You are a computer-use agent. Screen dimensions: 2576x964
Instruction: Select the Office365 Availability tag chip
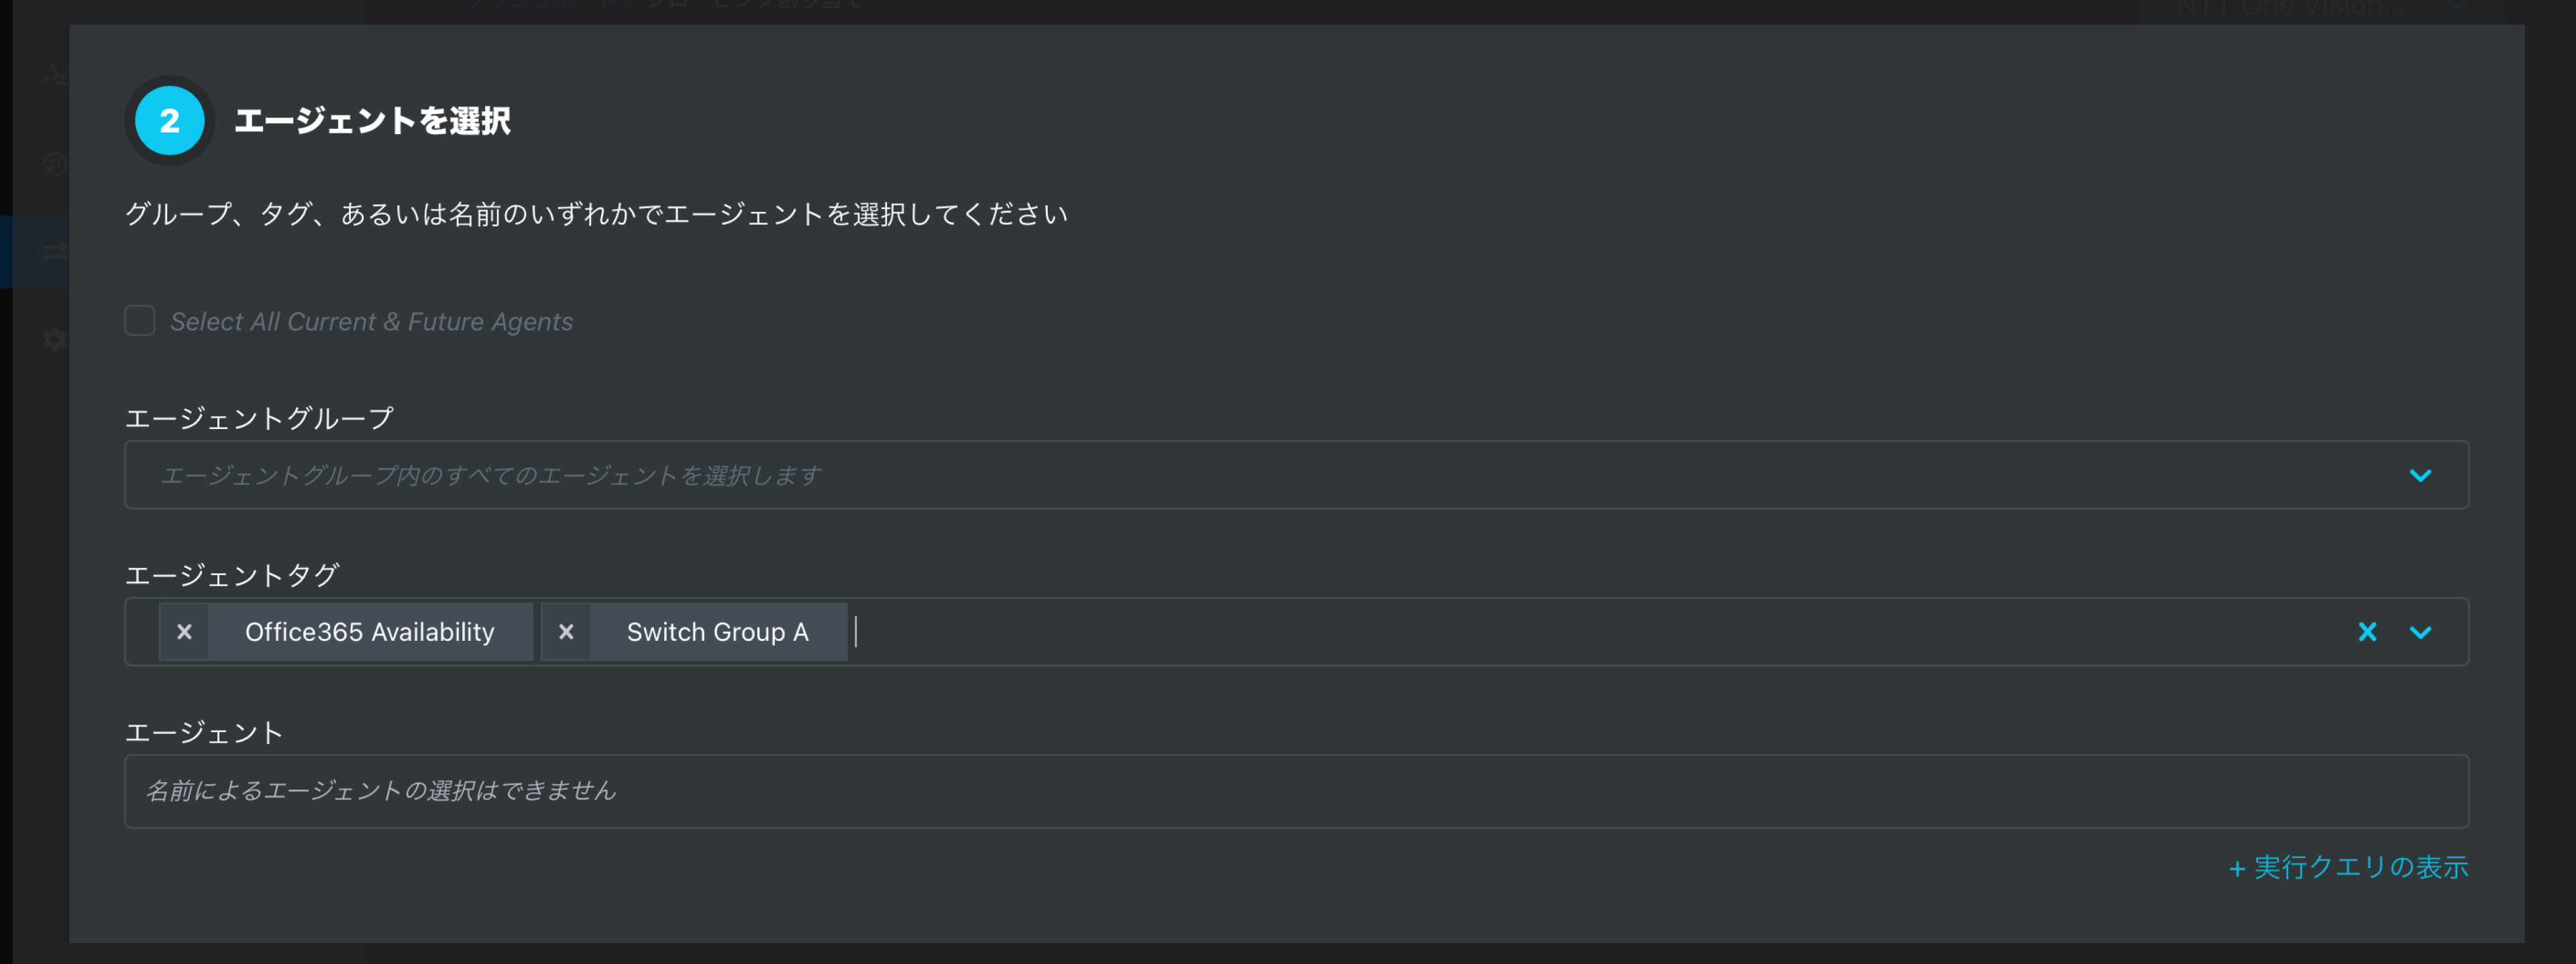tap(370, 631)
